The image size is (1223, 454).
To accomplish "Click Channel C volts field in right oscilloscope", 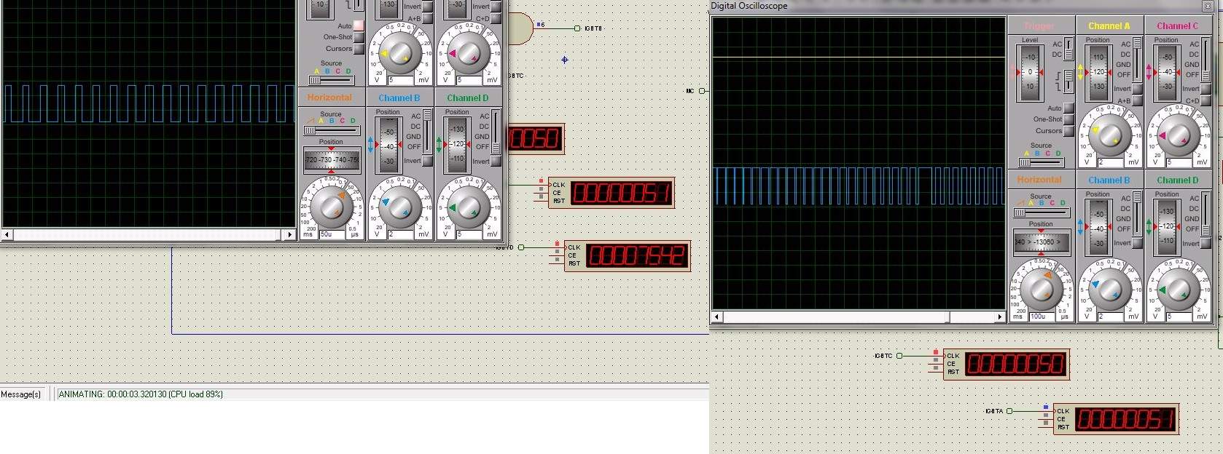I will click(1179, 162).
